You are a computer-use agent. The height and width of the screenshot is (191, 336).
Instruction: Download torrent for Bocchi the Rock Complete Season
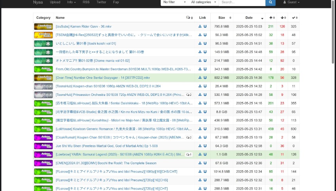(200, 163)
